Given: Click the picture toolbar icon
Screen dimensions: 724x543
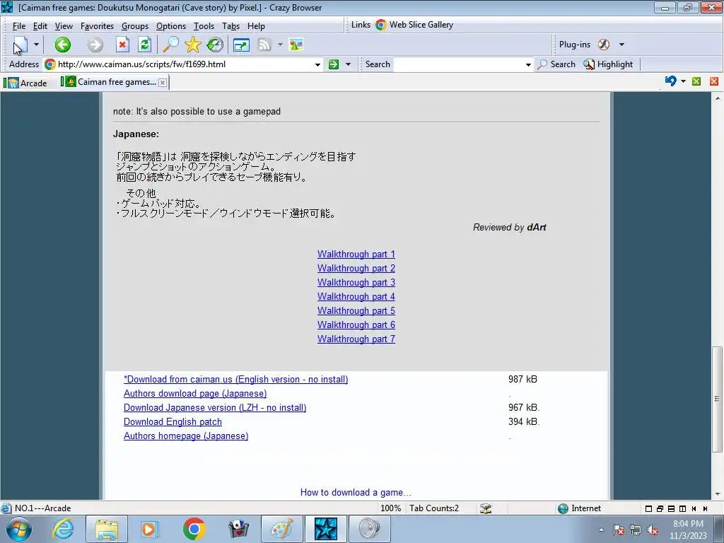Looking at the screenshot, I should click(296, 45).
